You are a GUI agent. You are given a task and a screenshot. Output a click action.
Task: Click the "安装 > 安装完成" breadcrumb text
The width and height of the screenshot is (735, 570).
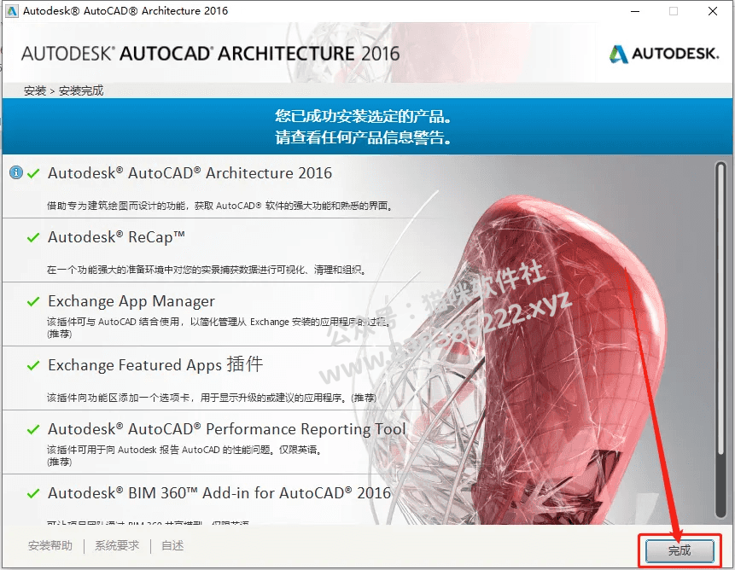(x=64, y=90)
